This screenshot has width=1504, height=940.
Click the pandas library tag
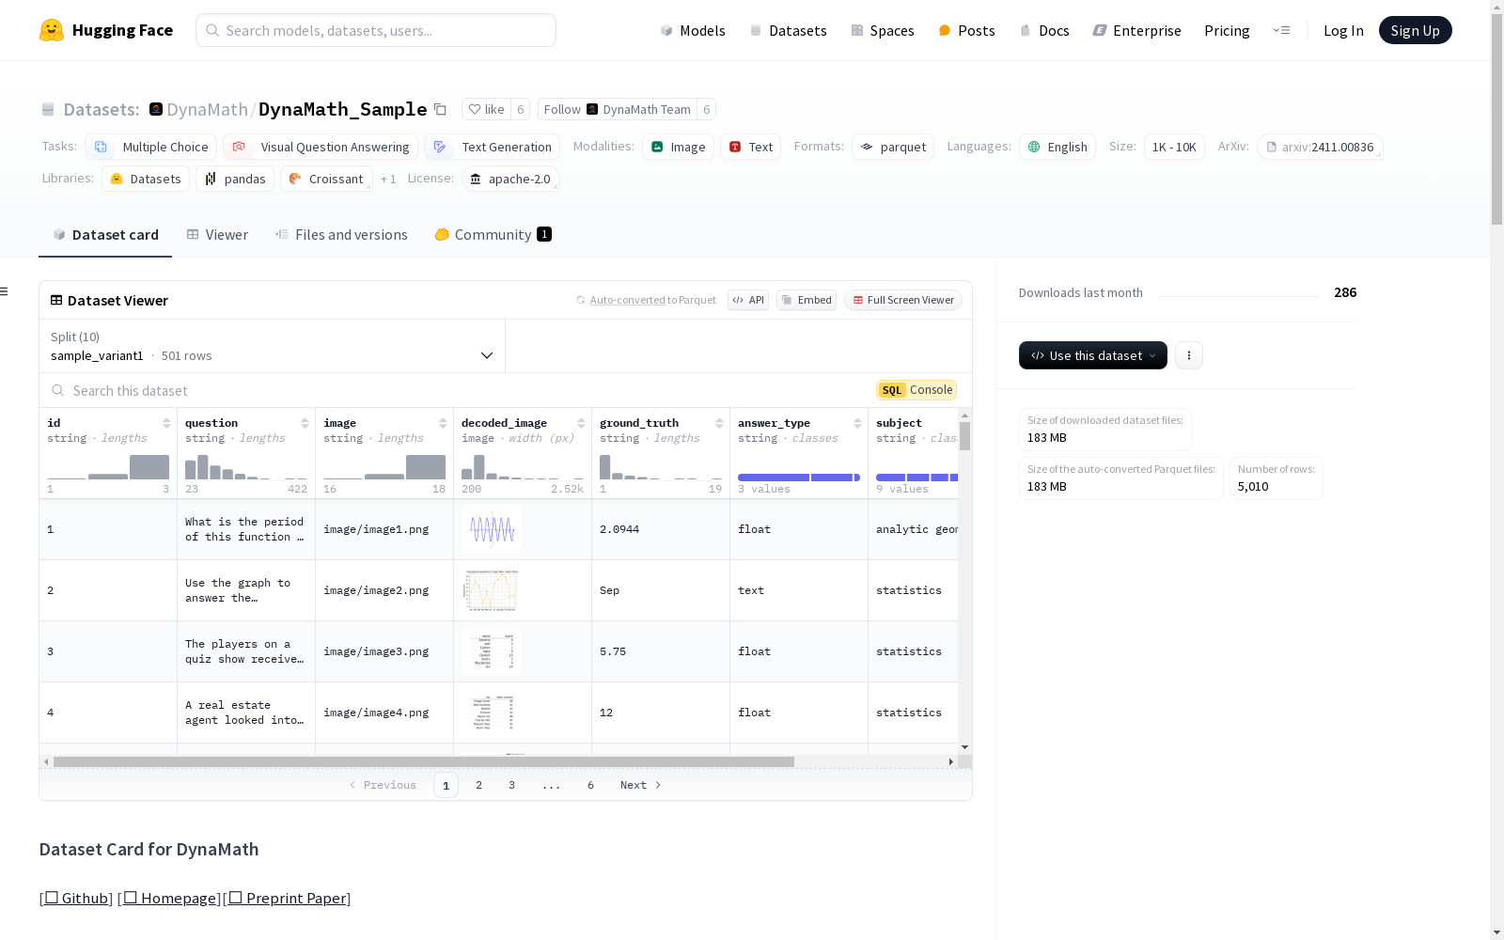coord(235,179)
